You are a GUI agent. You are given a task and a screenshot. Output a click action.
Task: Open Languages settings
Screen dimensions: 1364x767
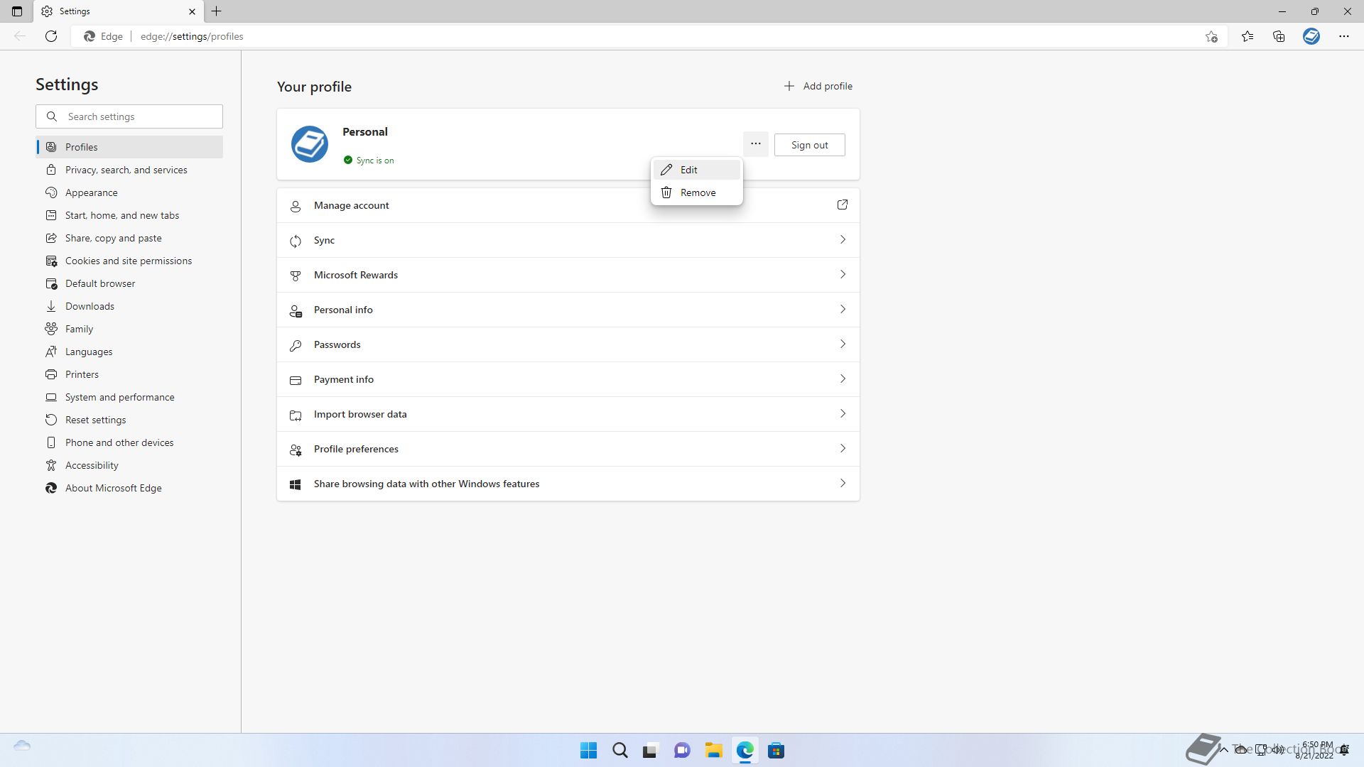[x=129, y=352]
